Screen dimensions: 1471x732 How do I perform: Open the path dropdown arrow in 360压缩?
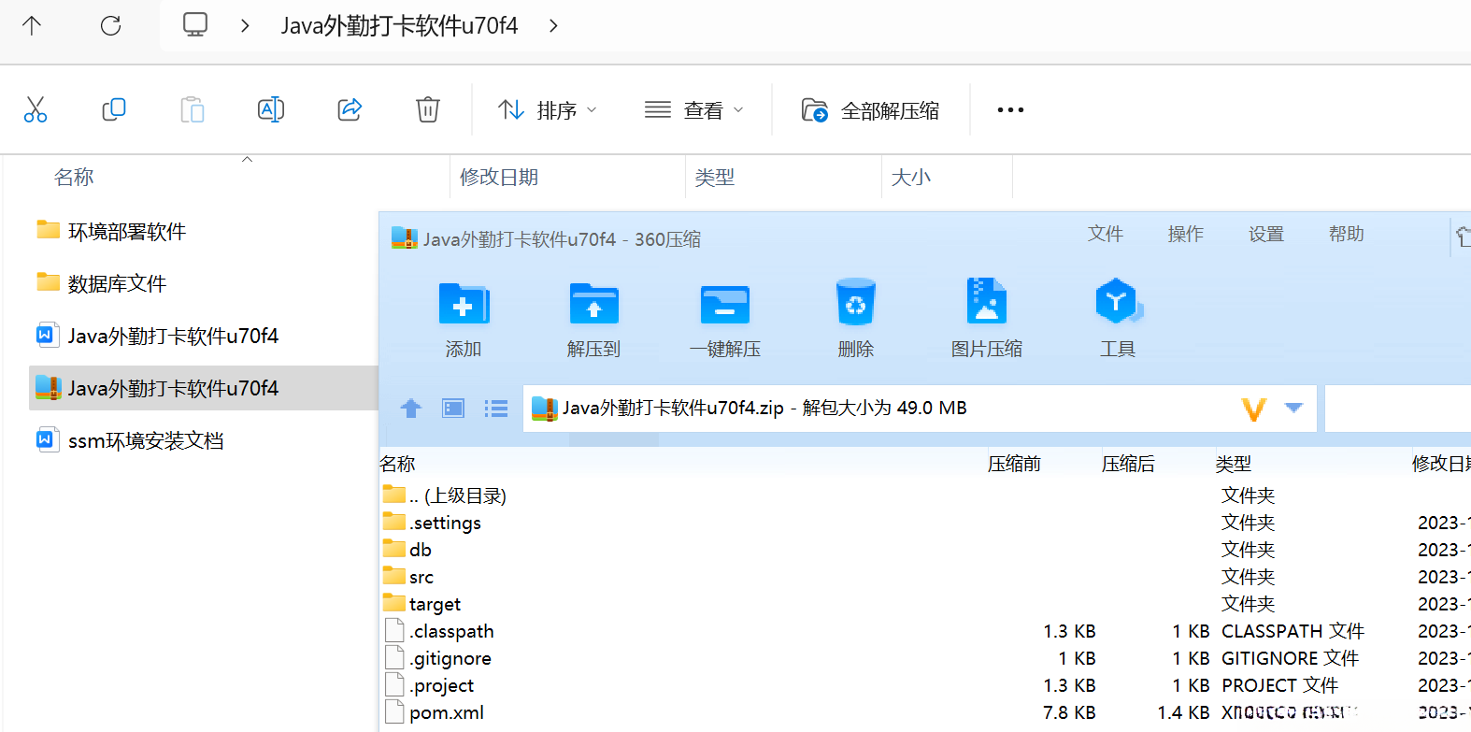[1294, 408]
